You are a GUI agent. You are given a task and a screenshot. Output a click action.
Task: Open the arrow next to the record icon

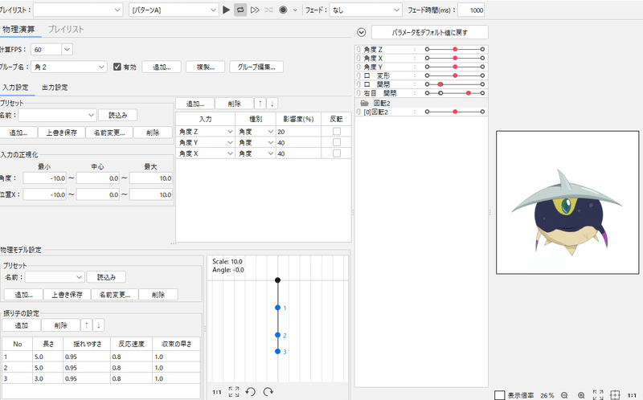[x=295, y=10]
